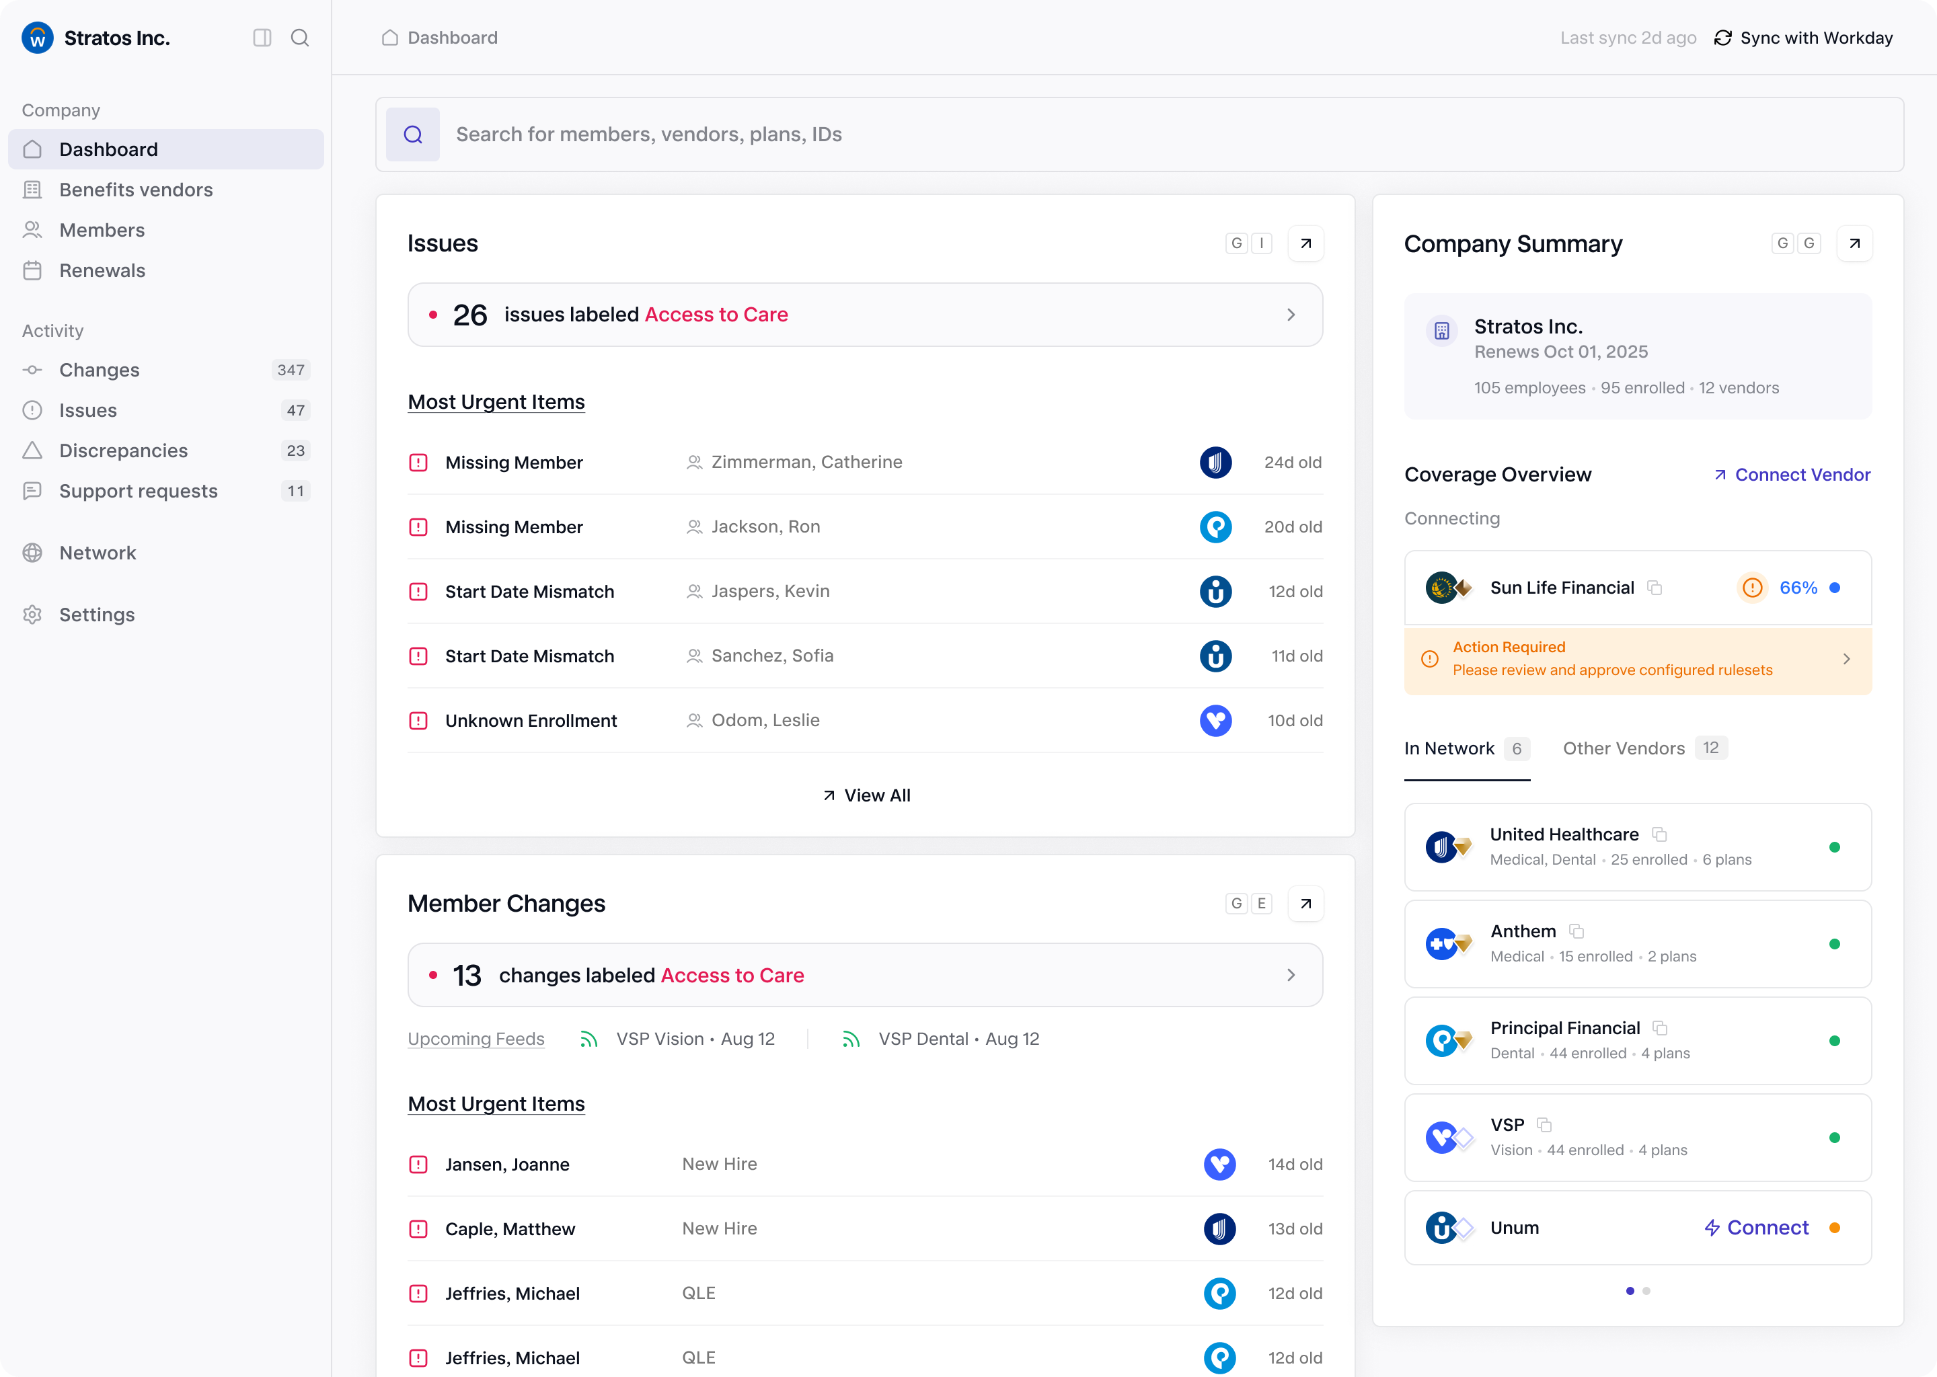
Task: Expand the 13 changes Access to Care row
Action: 1291,975
